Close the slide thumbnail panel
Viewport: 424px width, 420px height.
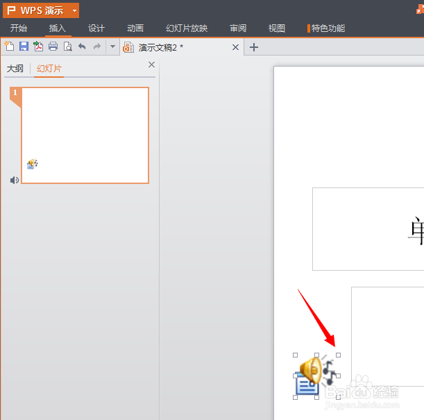click(x=151, y=65)
